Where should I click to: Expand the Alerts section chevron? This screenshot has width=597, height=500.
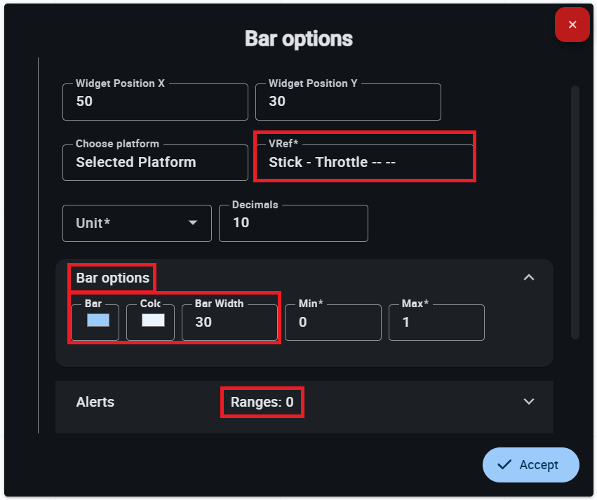529,402
